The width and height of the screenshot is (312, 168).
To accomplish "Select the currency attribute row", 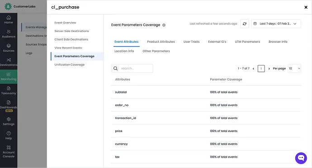I will click(206, 144).
